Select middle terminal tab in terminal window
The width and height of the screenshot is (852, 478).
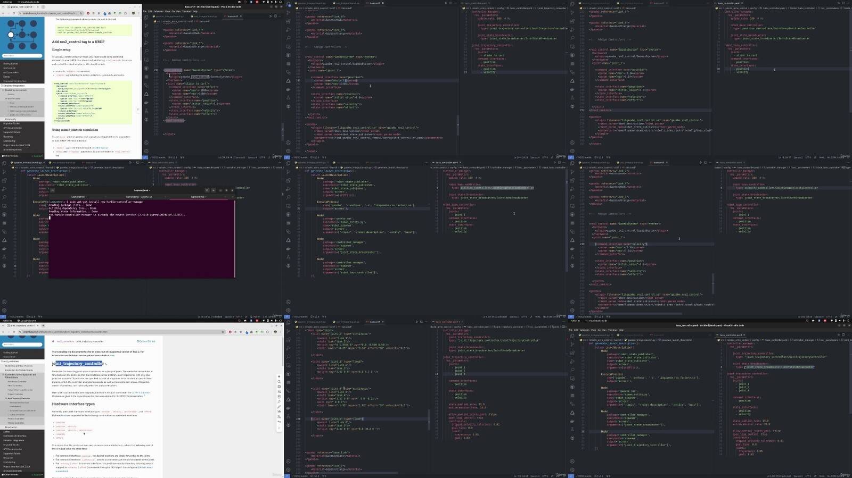point(139,197)
